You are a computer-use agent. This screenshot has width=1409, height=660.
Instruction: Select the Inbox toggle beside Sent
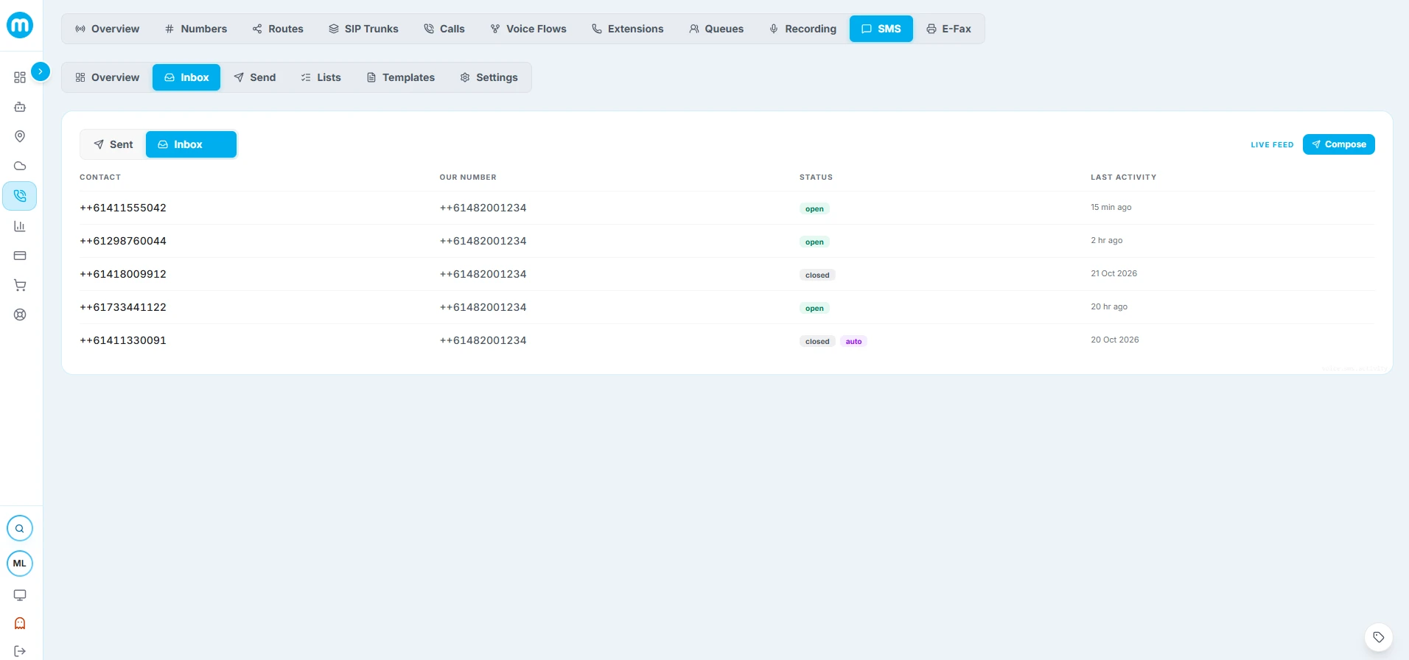tap(191, 144)
